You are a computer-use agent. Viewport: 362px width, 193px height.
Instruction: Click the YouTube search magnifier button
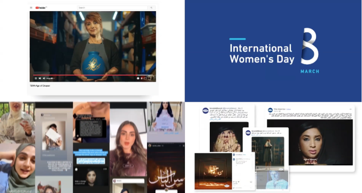pos(151,7)
